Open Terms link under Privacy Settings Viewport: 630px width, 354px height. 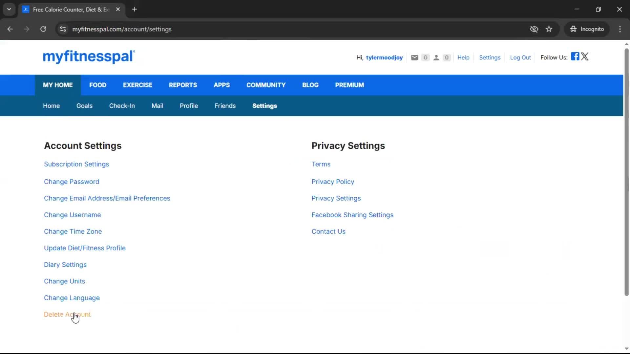[x=321, y=164]
